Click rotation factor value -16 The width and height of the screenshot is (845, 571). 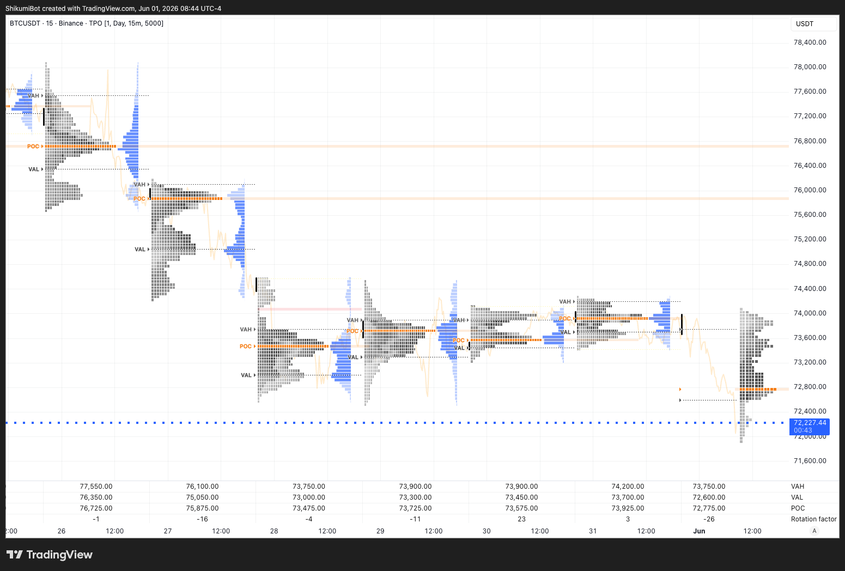pos(203,519)
